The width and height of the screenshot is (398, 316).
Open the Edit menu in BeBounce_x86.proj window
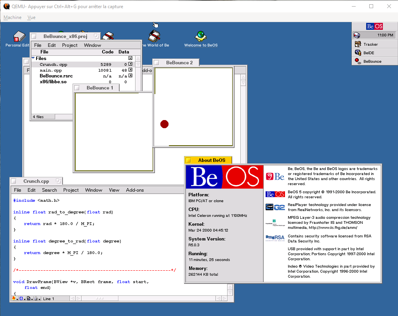[52, 45]
